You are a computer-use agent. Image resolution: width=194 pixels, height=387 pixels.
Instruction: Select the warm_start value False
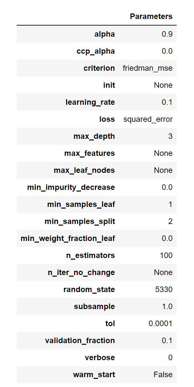[x=163, y=375]
